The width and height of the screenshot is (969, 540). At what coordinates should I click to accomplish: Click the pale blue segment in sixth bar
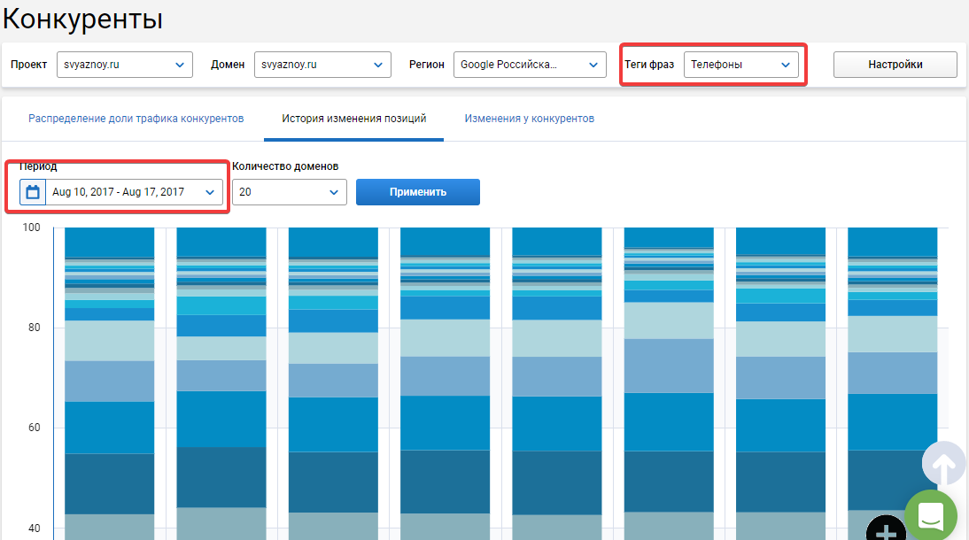[669, 320]
